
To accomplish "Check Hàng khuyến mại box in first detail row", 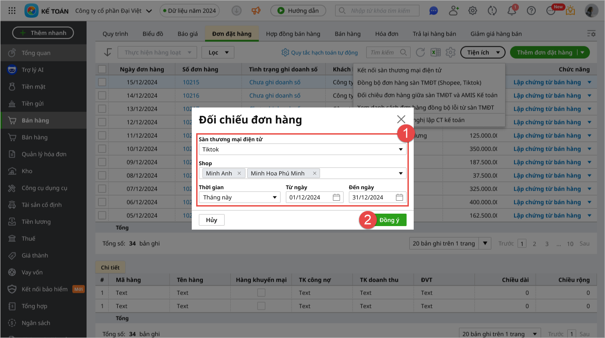I will click(261, 293).
